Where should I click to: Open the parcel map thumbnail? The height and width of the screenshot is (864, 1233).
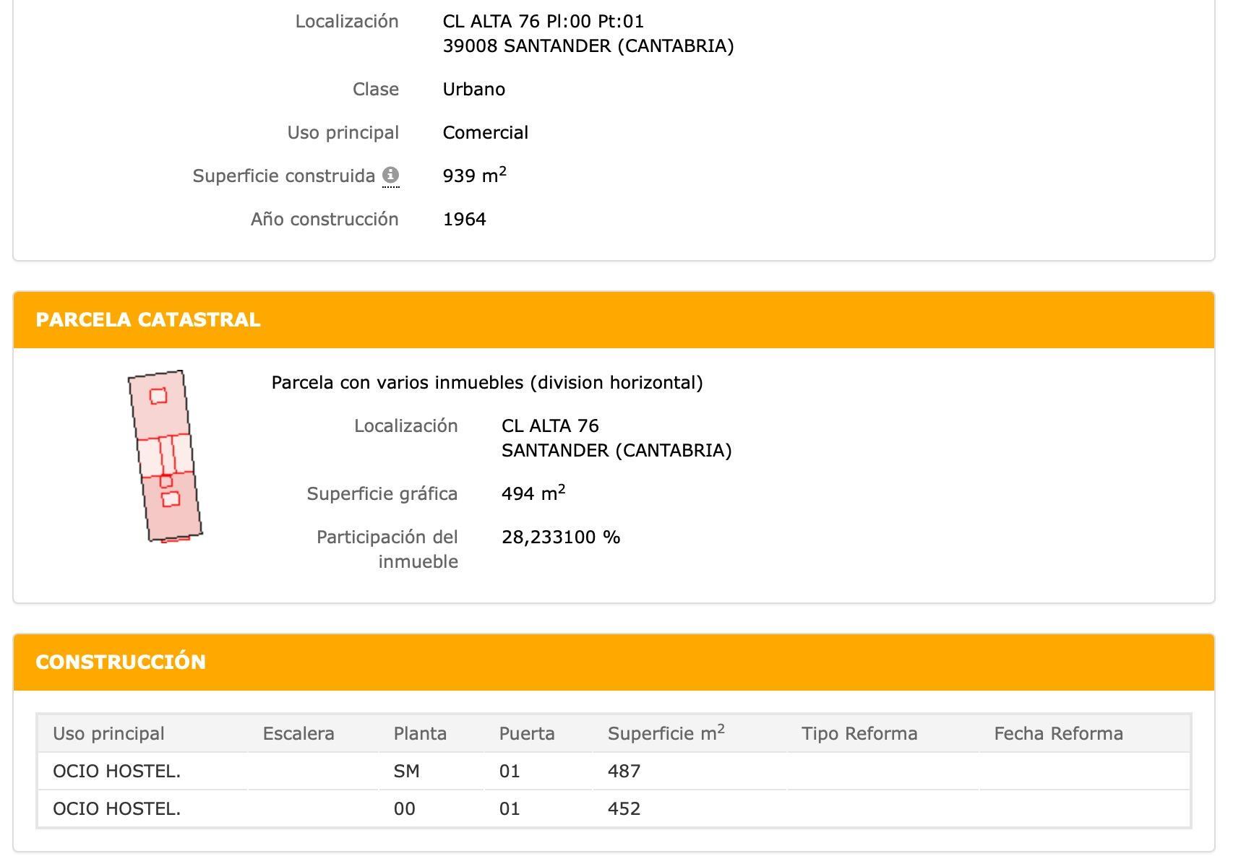point(165,457)
